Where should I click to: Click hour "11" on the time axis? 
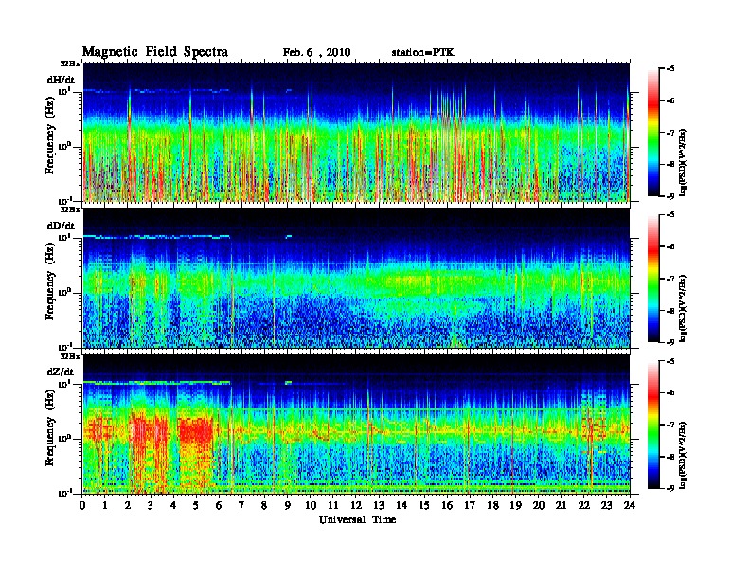(x=333, y=506)
